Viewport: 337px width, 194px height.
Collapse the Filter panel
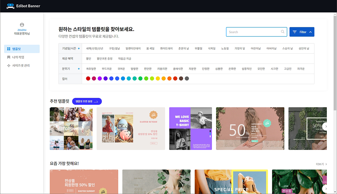click(302, 32)
